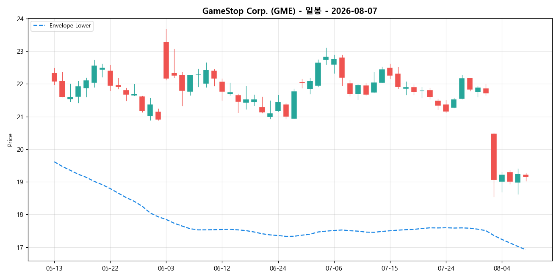The image size is (559, 279).
Task: Click the last red candle at chart end
Action: 526,175
